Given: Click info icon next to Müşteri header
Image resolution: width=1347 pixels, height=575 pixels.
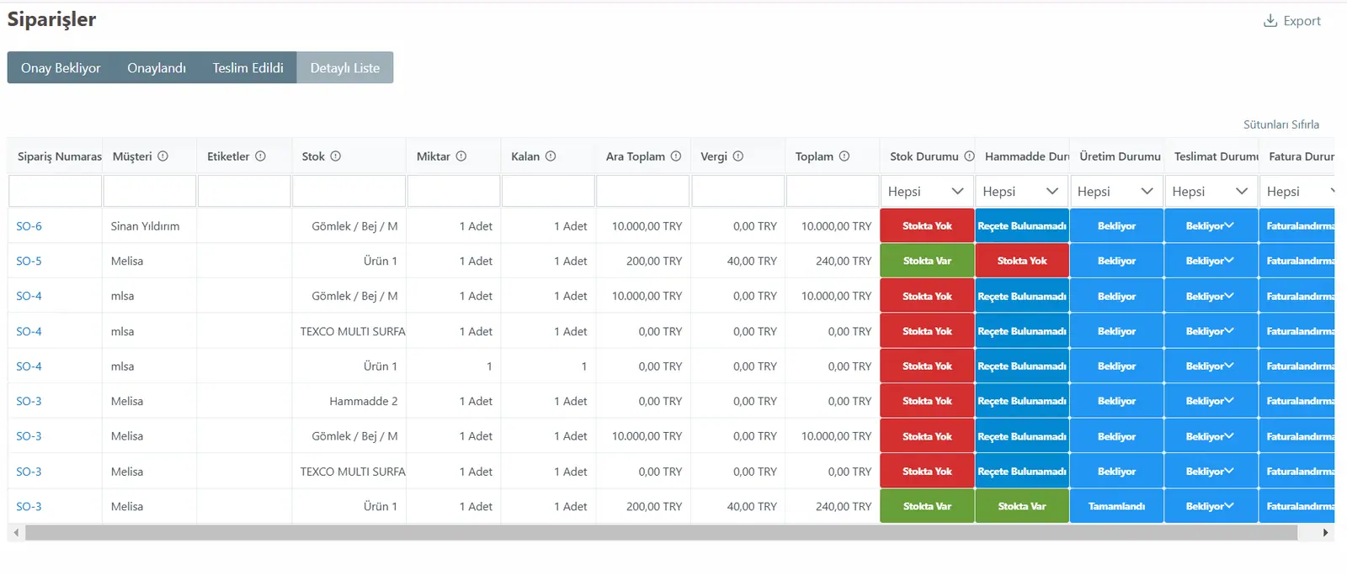Looking at the screenshot, I should [x=162, y=156].
